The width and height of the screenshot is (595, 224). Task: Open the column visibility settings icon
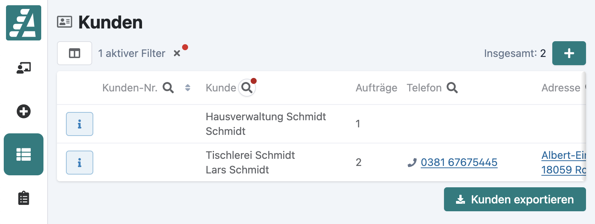pyautogui.click(x=74, y=53)
